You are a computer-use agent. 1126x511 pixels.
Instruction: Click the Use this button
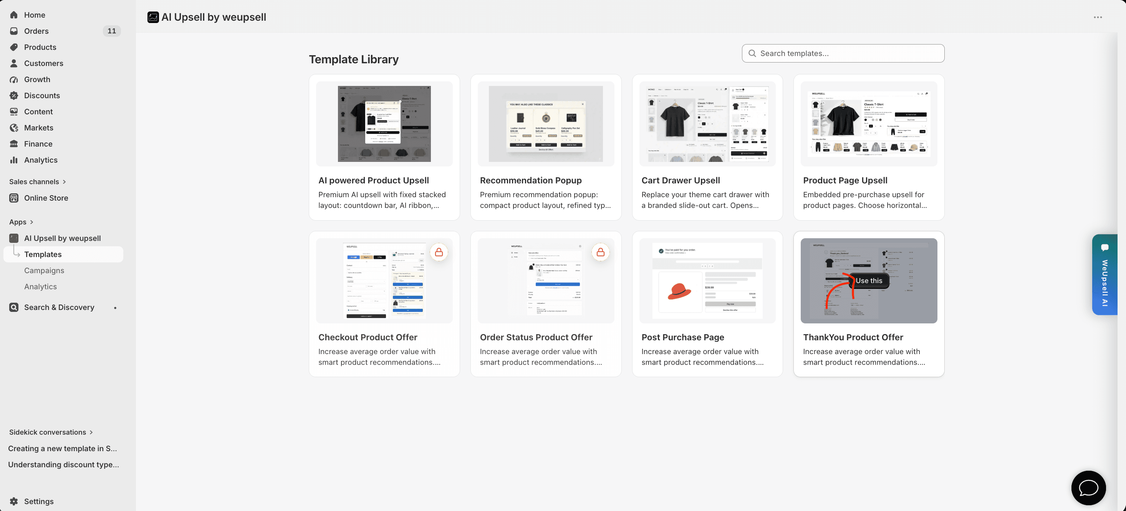[x=869, y=281]
